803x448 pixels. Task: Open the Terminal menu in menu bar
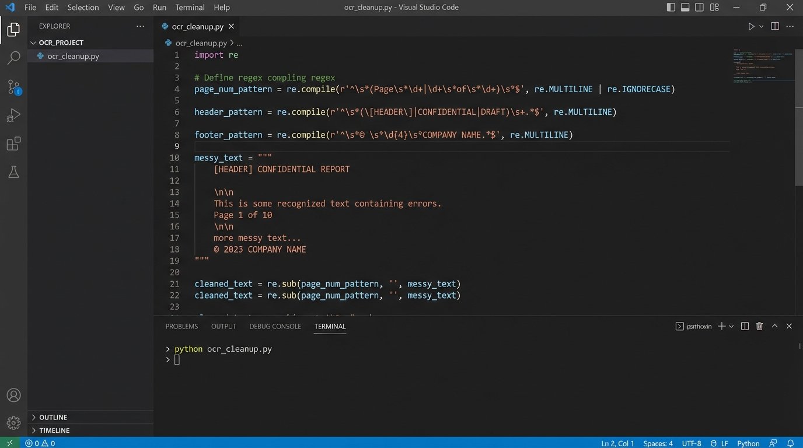click(190, 8)
